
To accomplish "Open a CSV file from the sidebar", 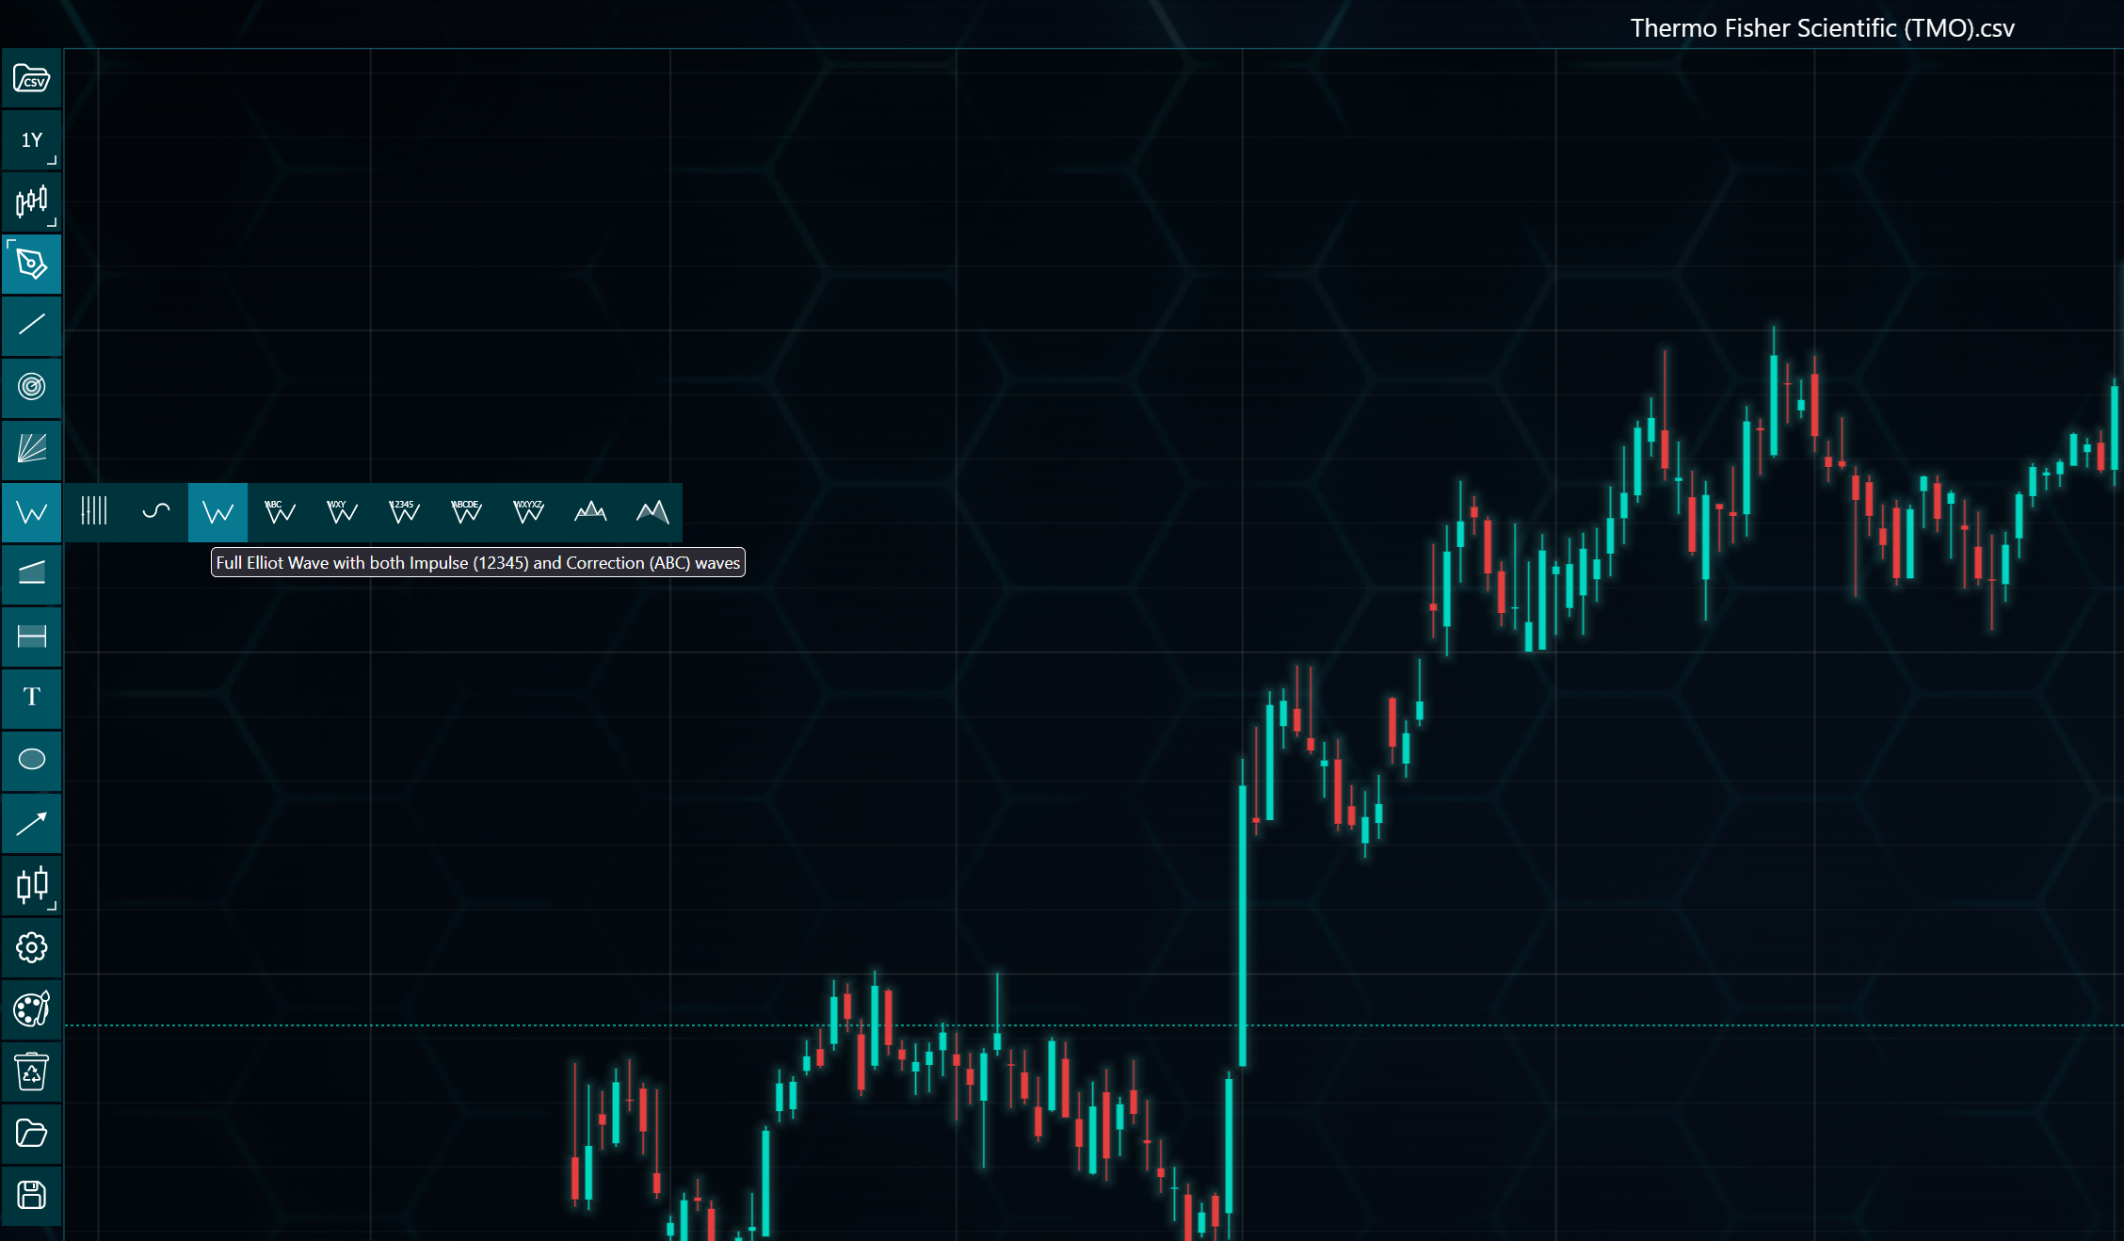I will (31, 78).
